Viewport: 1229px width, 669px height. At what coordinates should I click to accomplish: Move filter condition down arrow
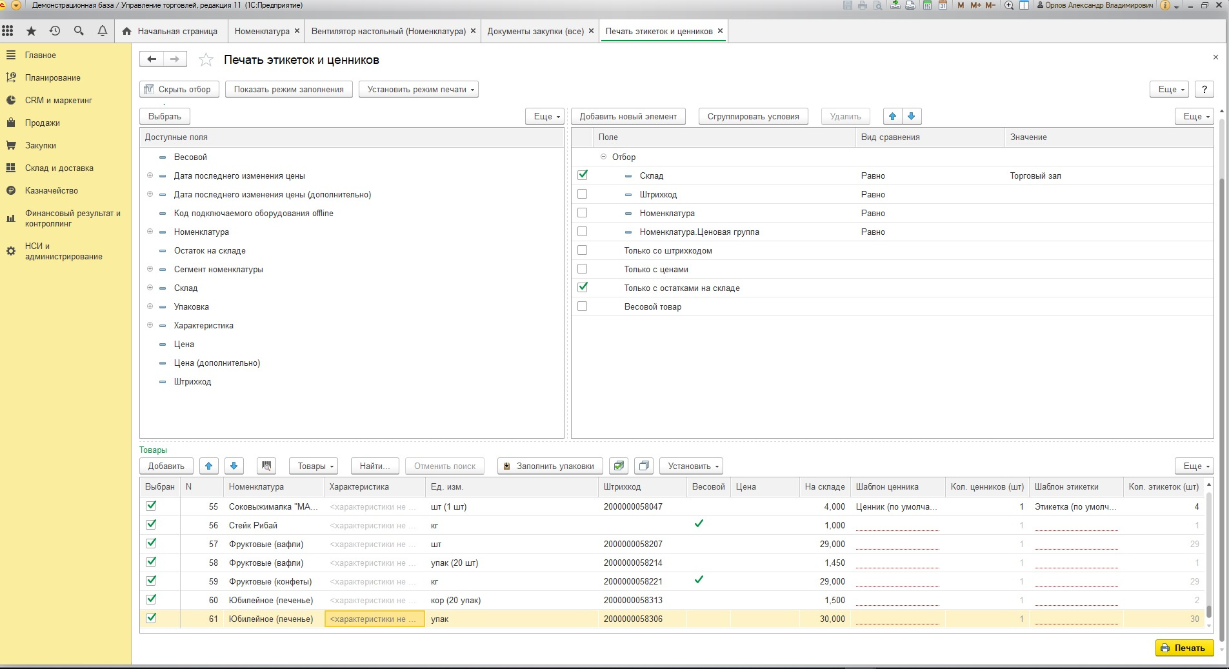912,116
